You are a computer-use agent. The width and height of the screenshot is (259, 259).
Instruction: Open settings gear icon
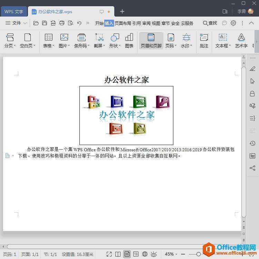point(233,23)
